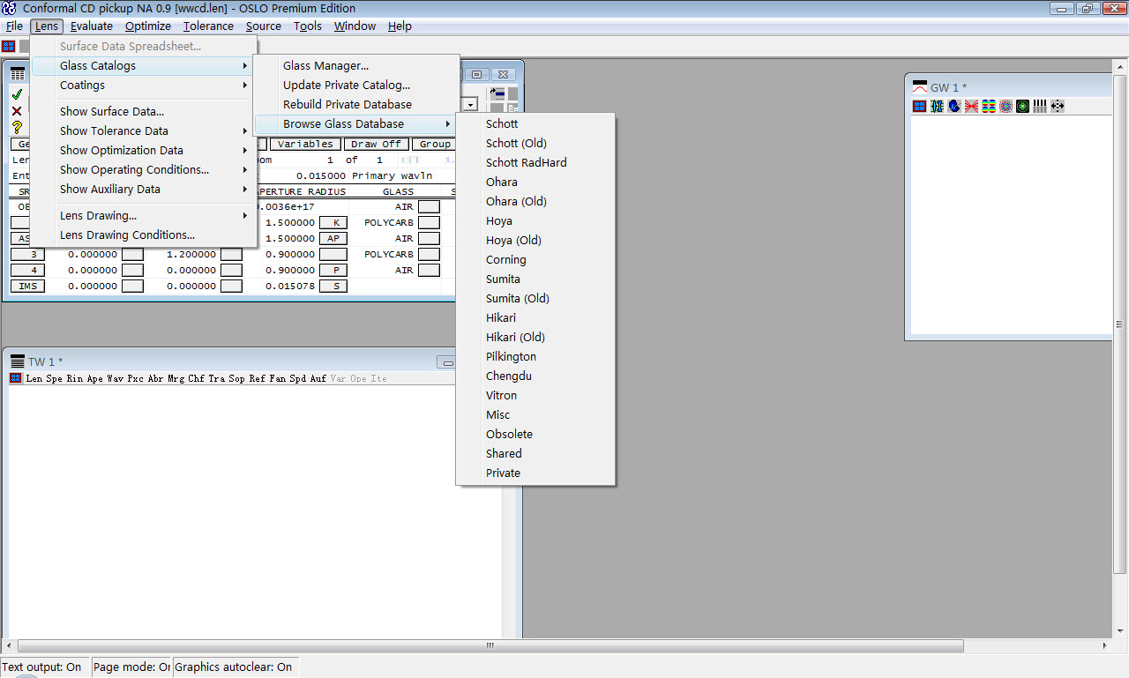Expand Show Optimization Data submenu
This screenshot has height=678, width=1129.
[141, 151]
